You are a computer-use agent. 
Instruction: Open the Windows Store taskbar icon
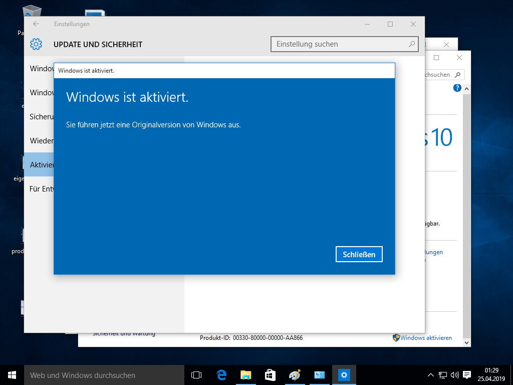click(270, 374)
